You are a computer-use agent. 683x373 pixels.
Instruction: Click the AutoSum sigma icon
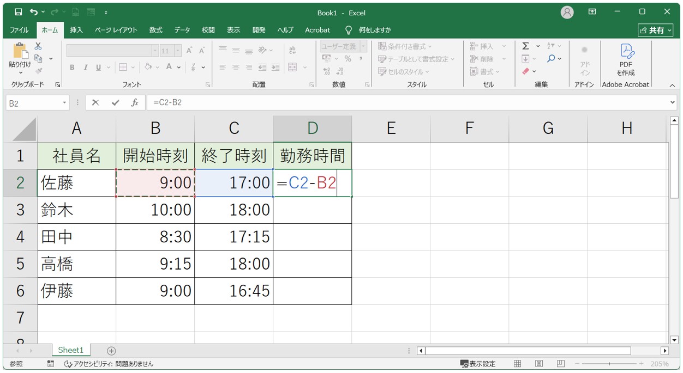[x=525, y=46]
